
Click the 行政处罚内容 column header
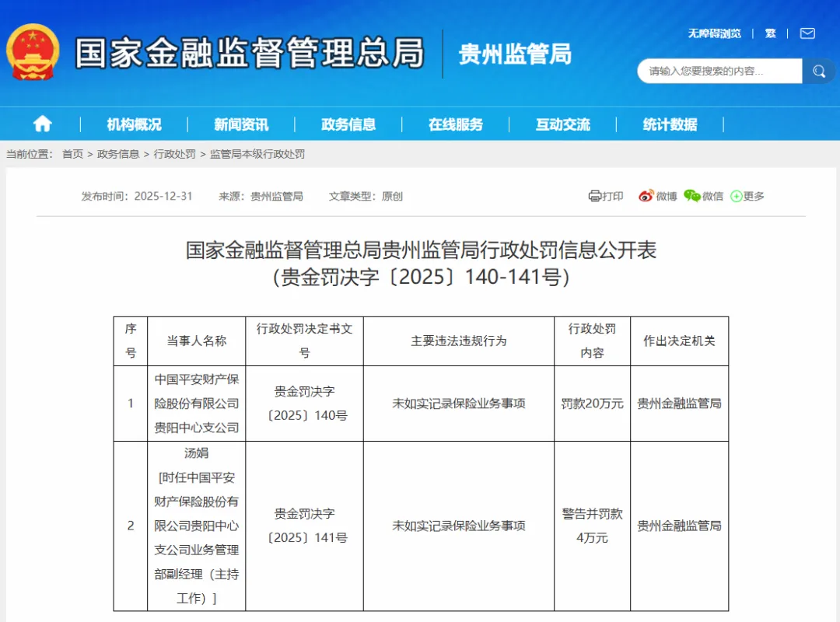pyautogui.click(x=592, y=341)
